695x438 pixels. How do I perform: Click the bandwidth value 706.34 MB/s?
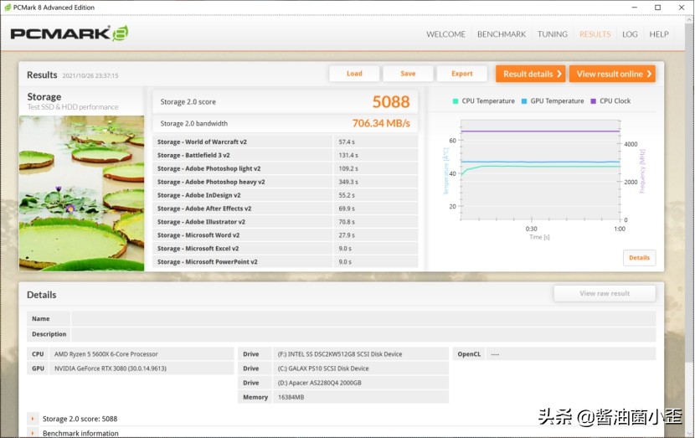tap(381, 123)
